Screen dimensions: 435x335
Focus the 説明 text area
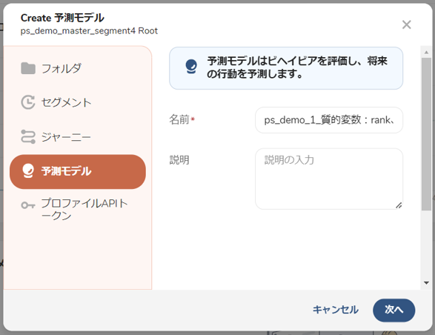tap(329, 179)
